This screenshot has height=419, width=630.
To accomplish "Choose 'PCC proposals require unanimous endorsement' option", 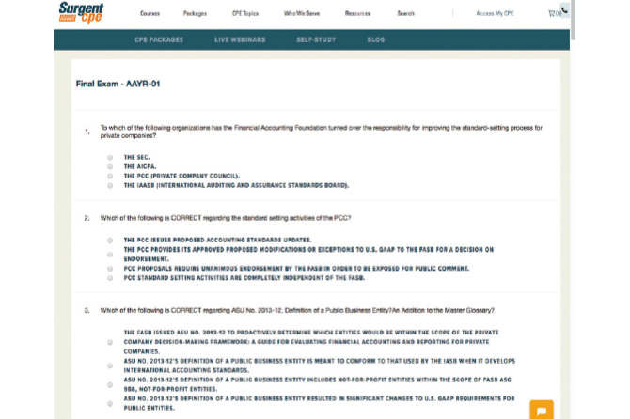I will click(110, 269).
